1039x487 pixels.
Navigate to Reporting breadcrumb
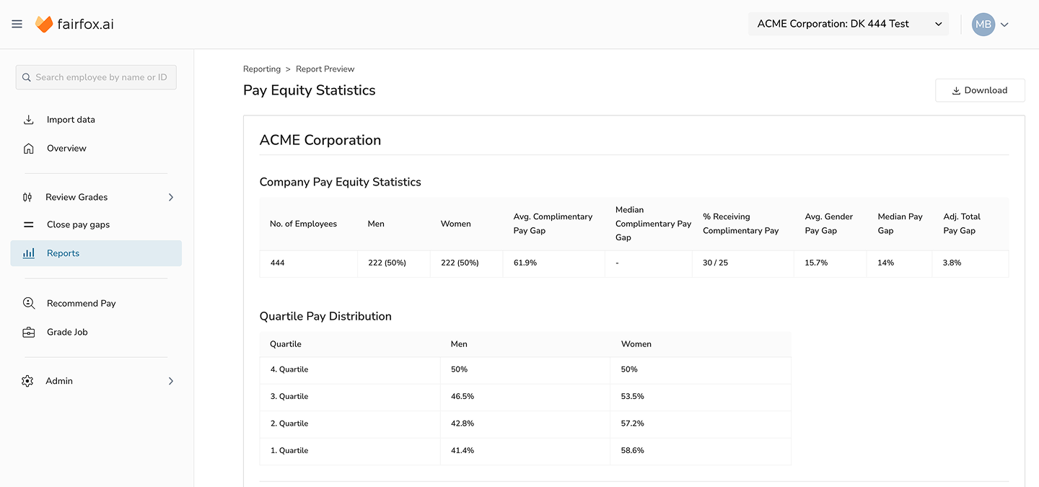(262, 69)
